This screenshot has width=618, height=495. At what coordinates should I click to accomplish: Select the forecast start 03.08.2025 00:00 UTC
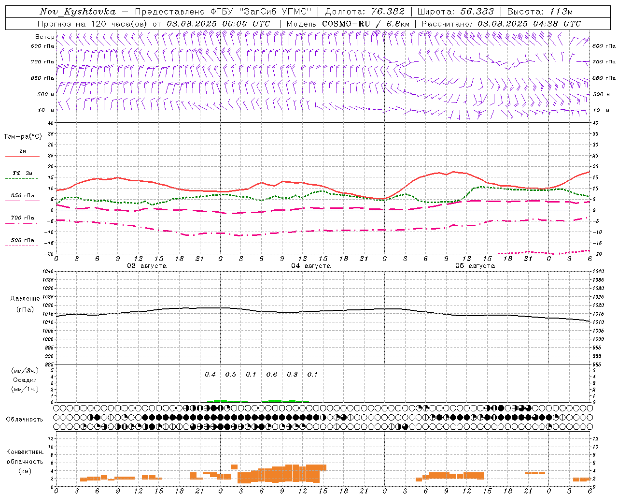tap(218, 24)
